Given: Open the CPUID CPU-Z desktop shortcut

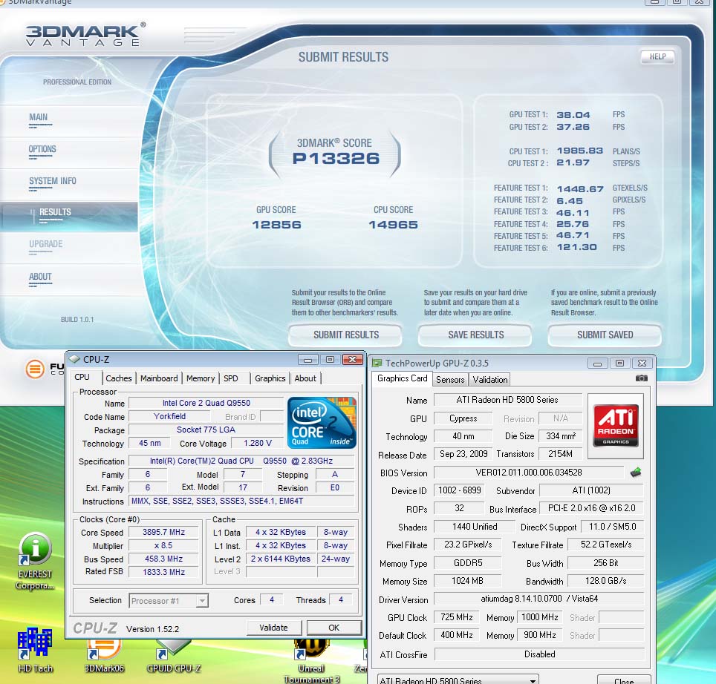Looking at the screenshot, I should tap(174, 656).
